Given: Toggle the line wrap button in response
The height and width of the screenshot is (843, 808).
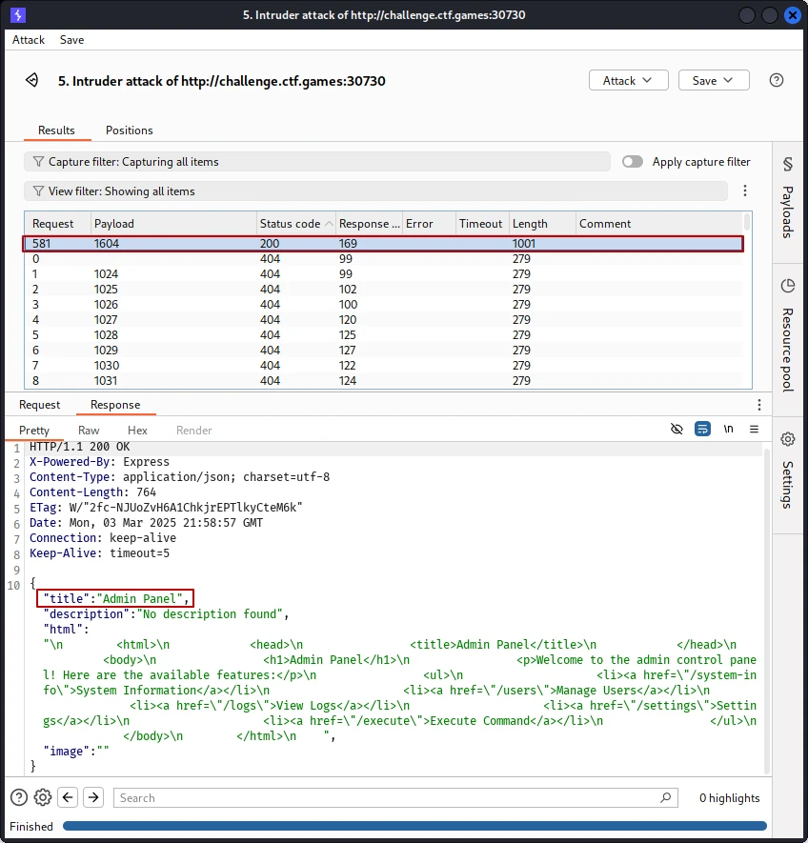Looking at the screenshot, I should pos(702,429).
